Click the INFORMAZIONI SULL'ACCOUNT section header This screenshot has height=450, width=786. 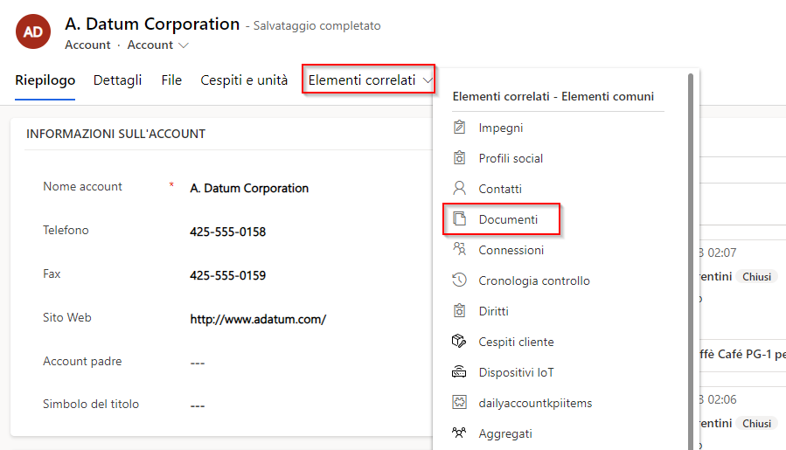(x=115, y=134)
